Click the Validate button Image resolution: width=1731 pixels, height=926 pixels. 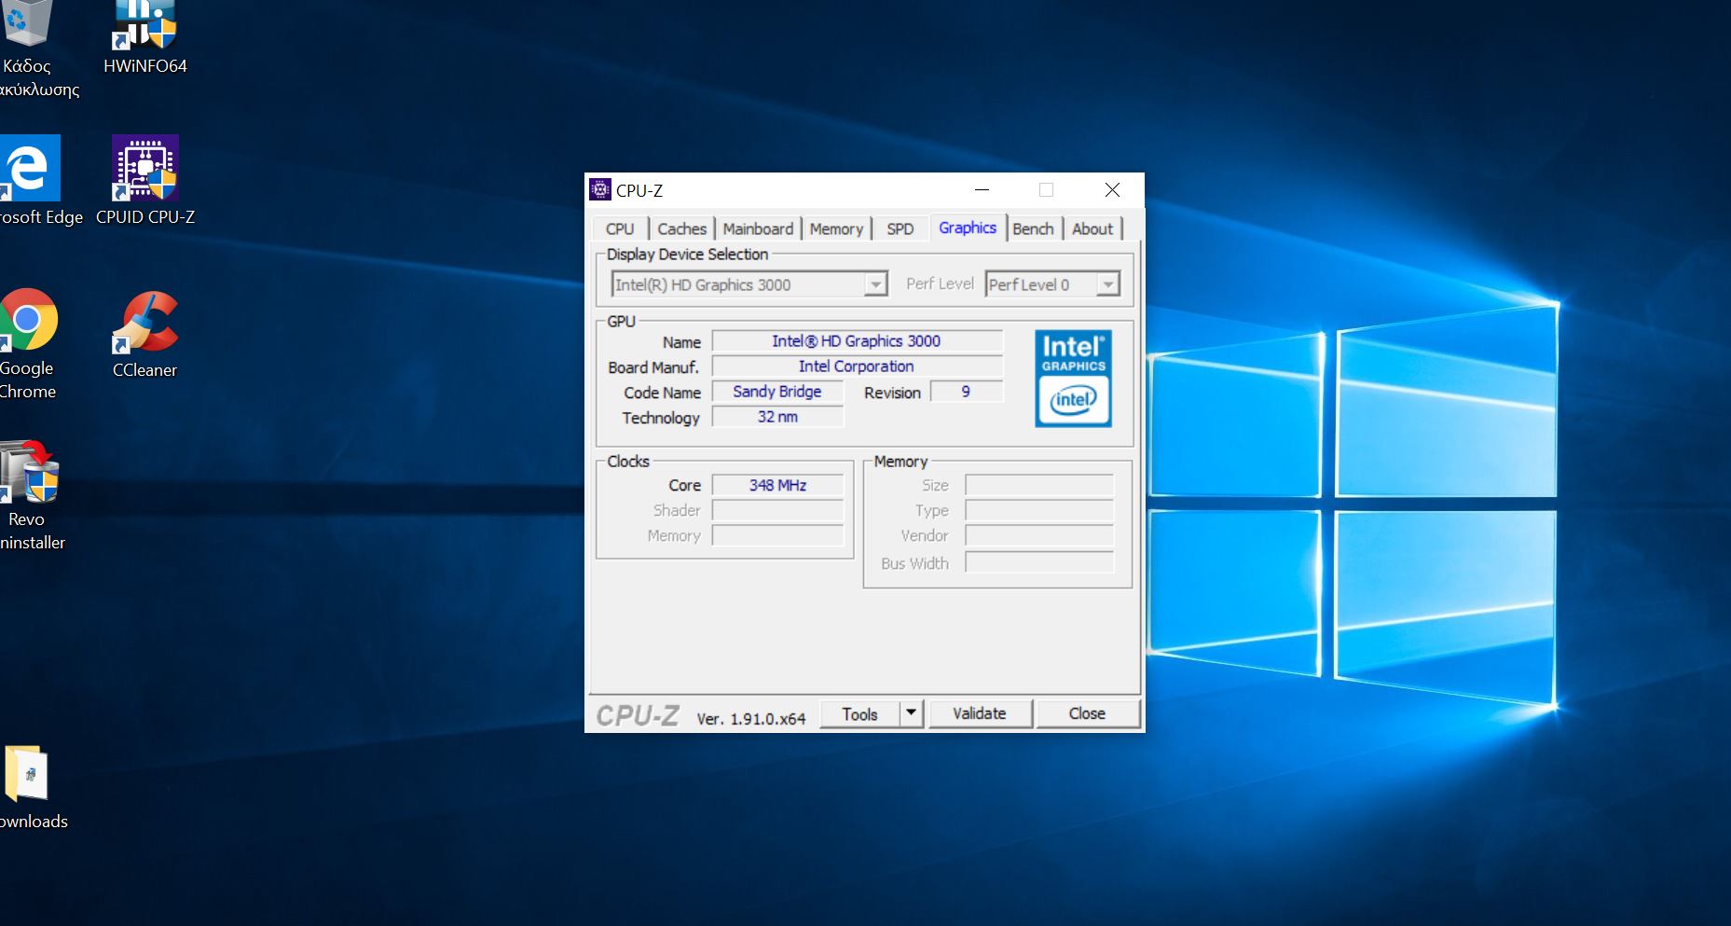tap(980, 713)
